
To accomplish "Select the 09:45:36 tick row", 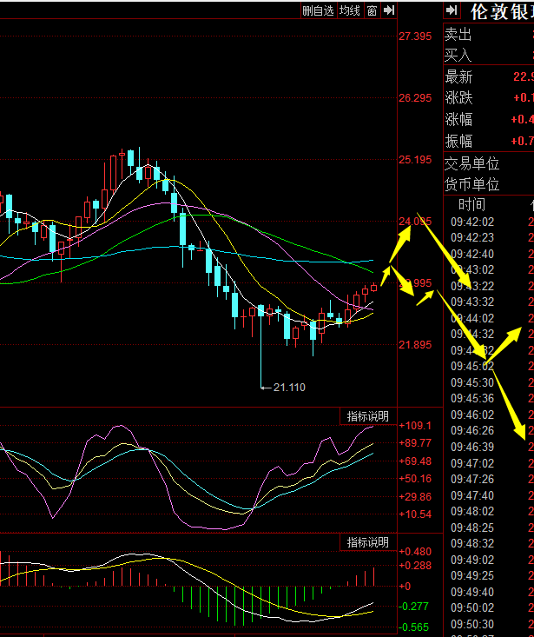I will [x=491, y=398].
